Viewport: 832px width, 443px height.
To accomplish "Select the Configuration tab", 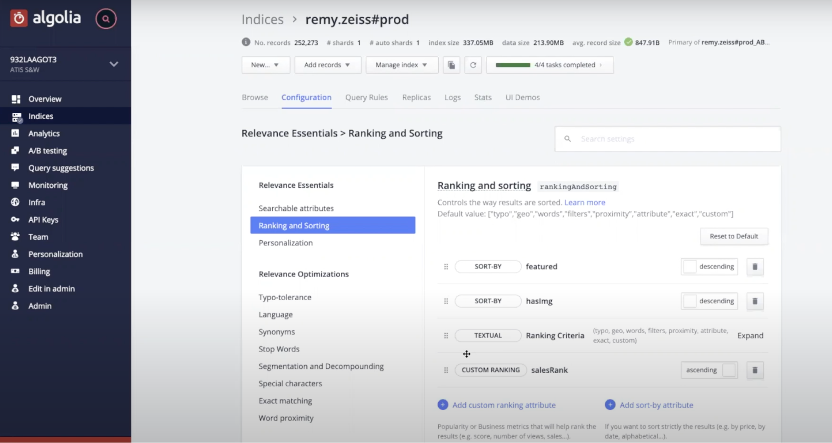I will 306,97.
